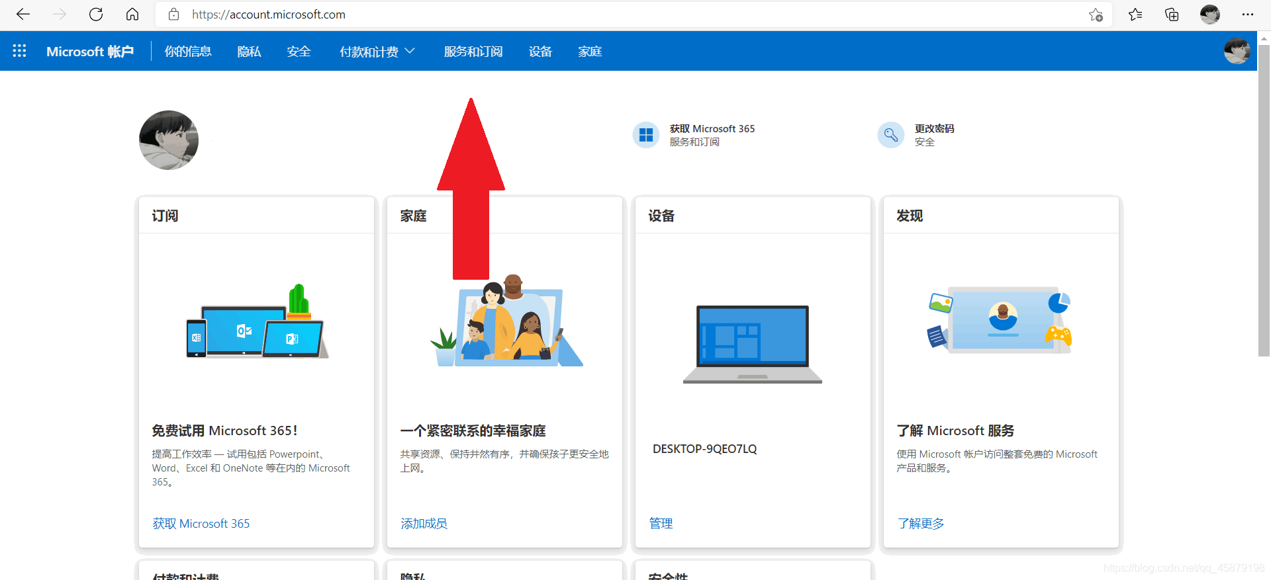Click the 发现 card heading

pos(910,216)
